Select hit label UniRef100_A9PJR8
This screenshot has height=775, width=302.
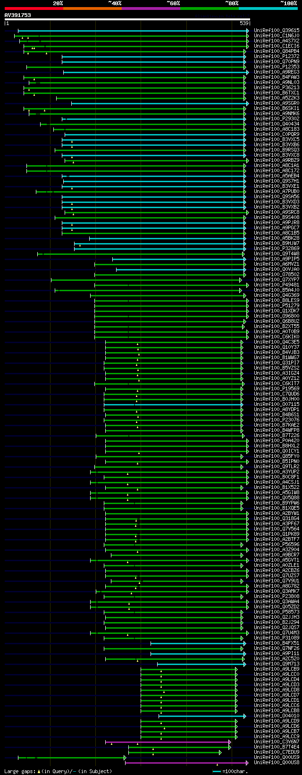pos(277,222)
